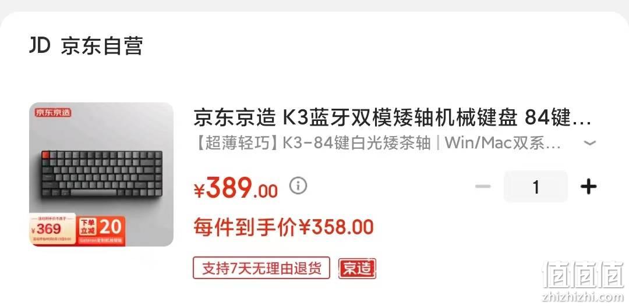Click the ¥369 promo price tag
629x307 pixels.
(x=52, y=229)
